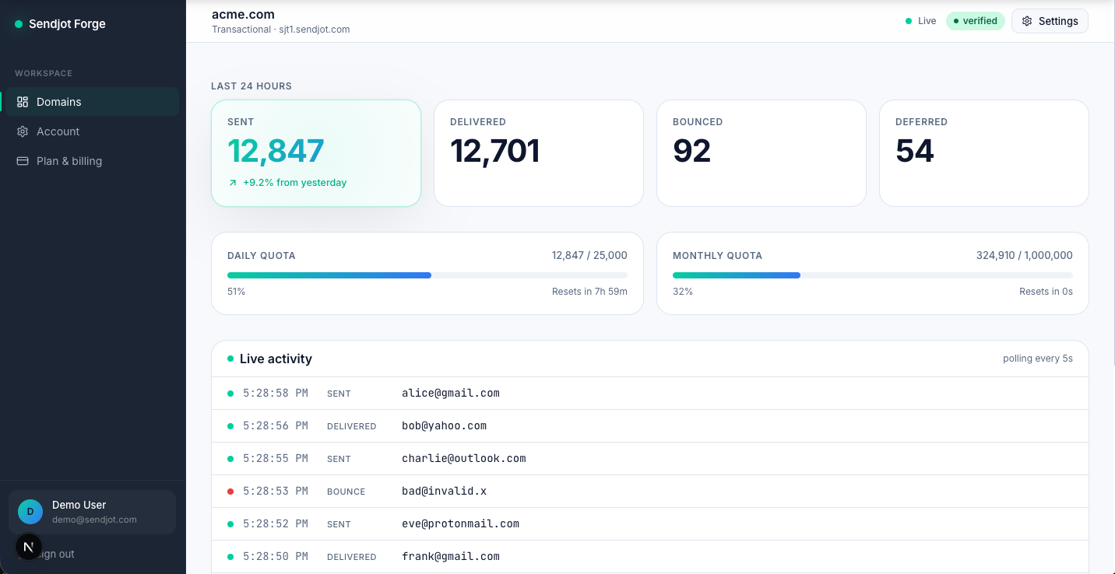The height and width of the screenshot is (574, 1115).
Task: Click the acme.com domain title
Action: 243,14
